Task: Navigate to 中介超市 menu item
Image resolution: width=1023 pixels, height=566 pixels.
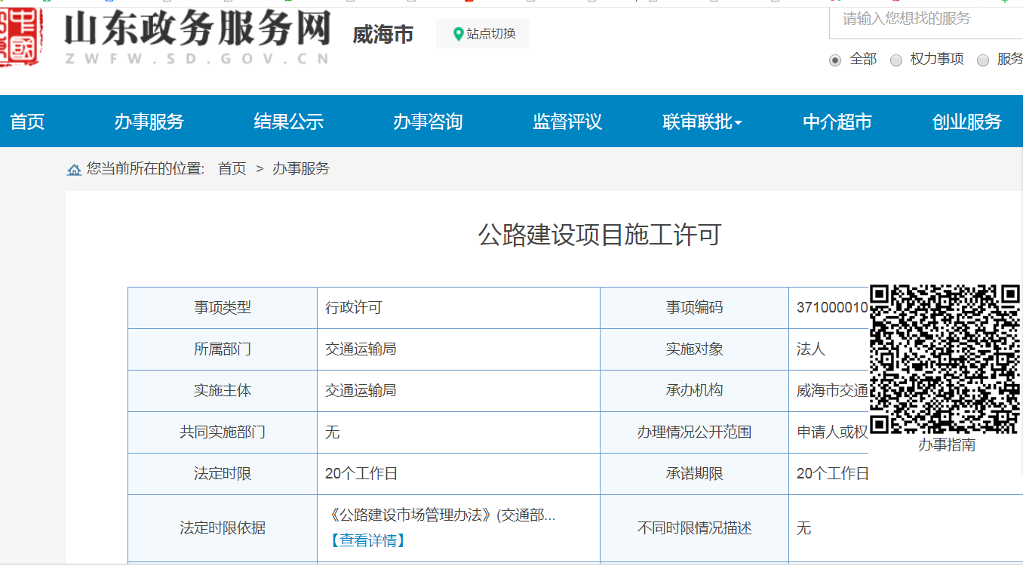Action: pos(837,122)
